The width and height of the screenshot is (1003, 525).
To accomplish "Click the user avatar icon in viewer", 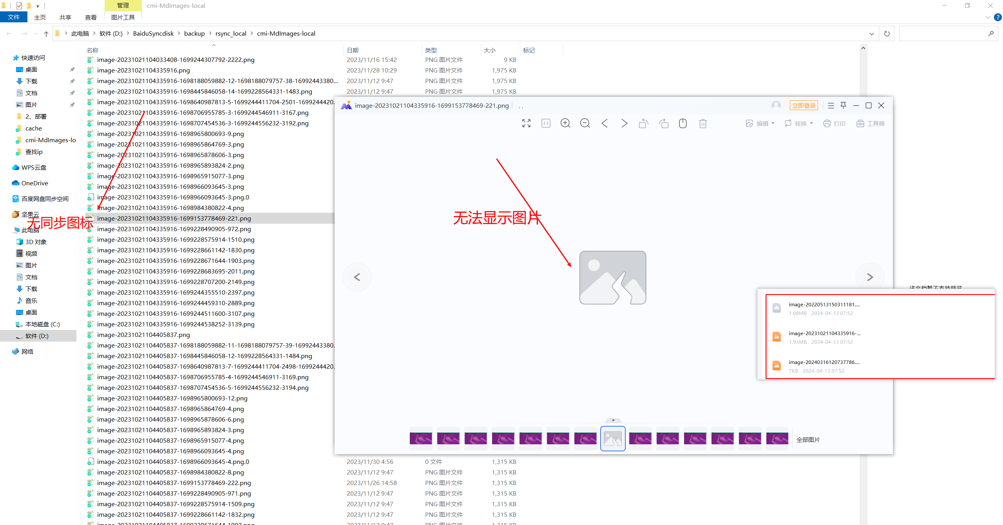I will click(x=776, y=105).
